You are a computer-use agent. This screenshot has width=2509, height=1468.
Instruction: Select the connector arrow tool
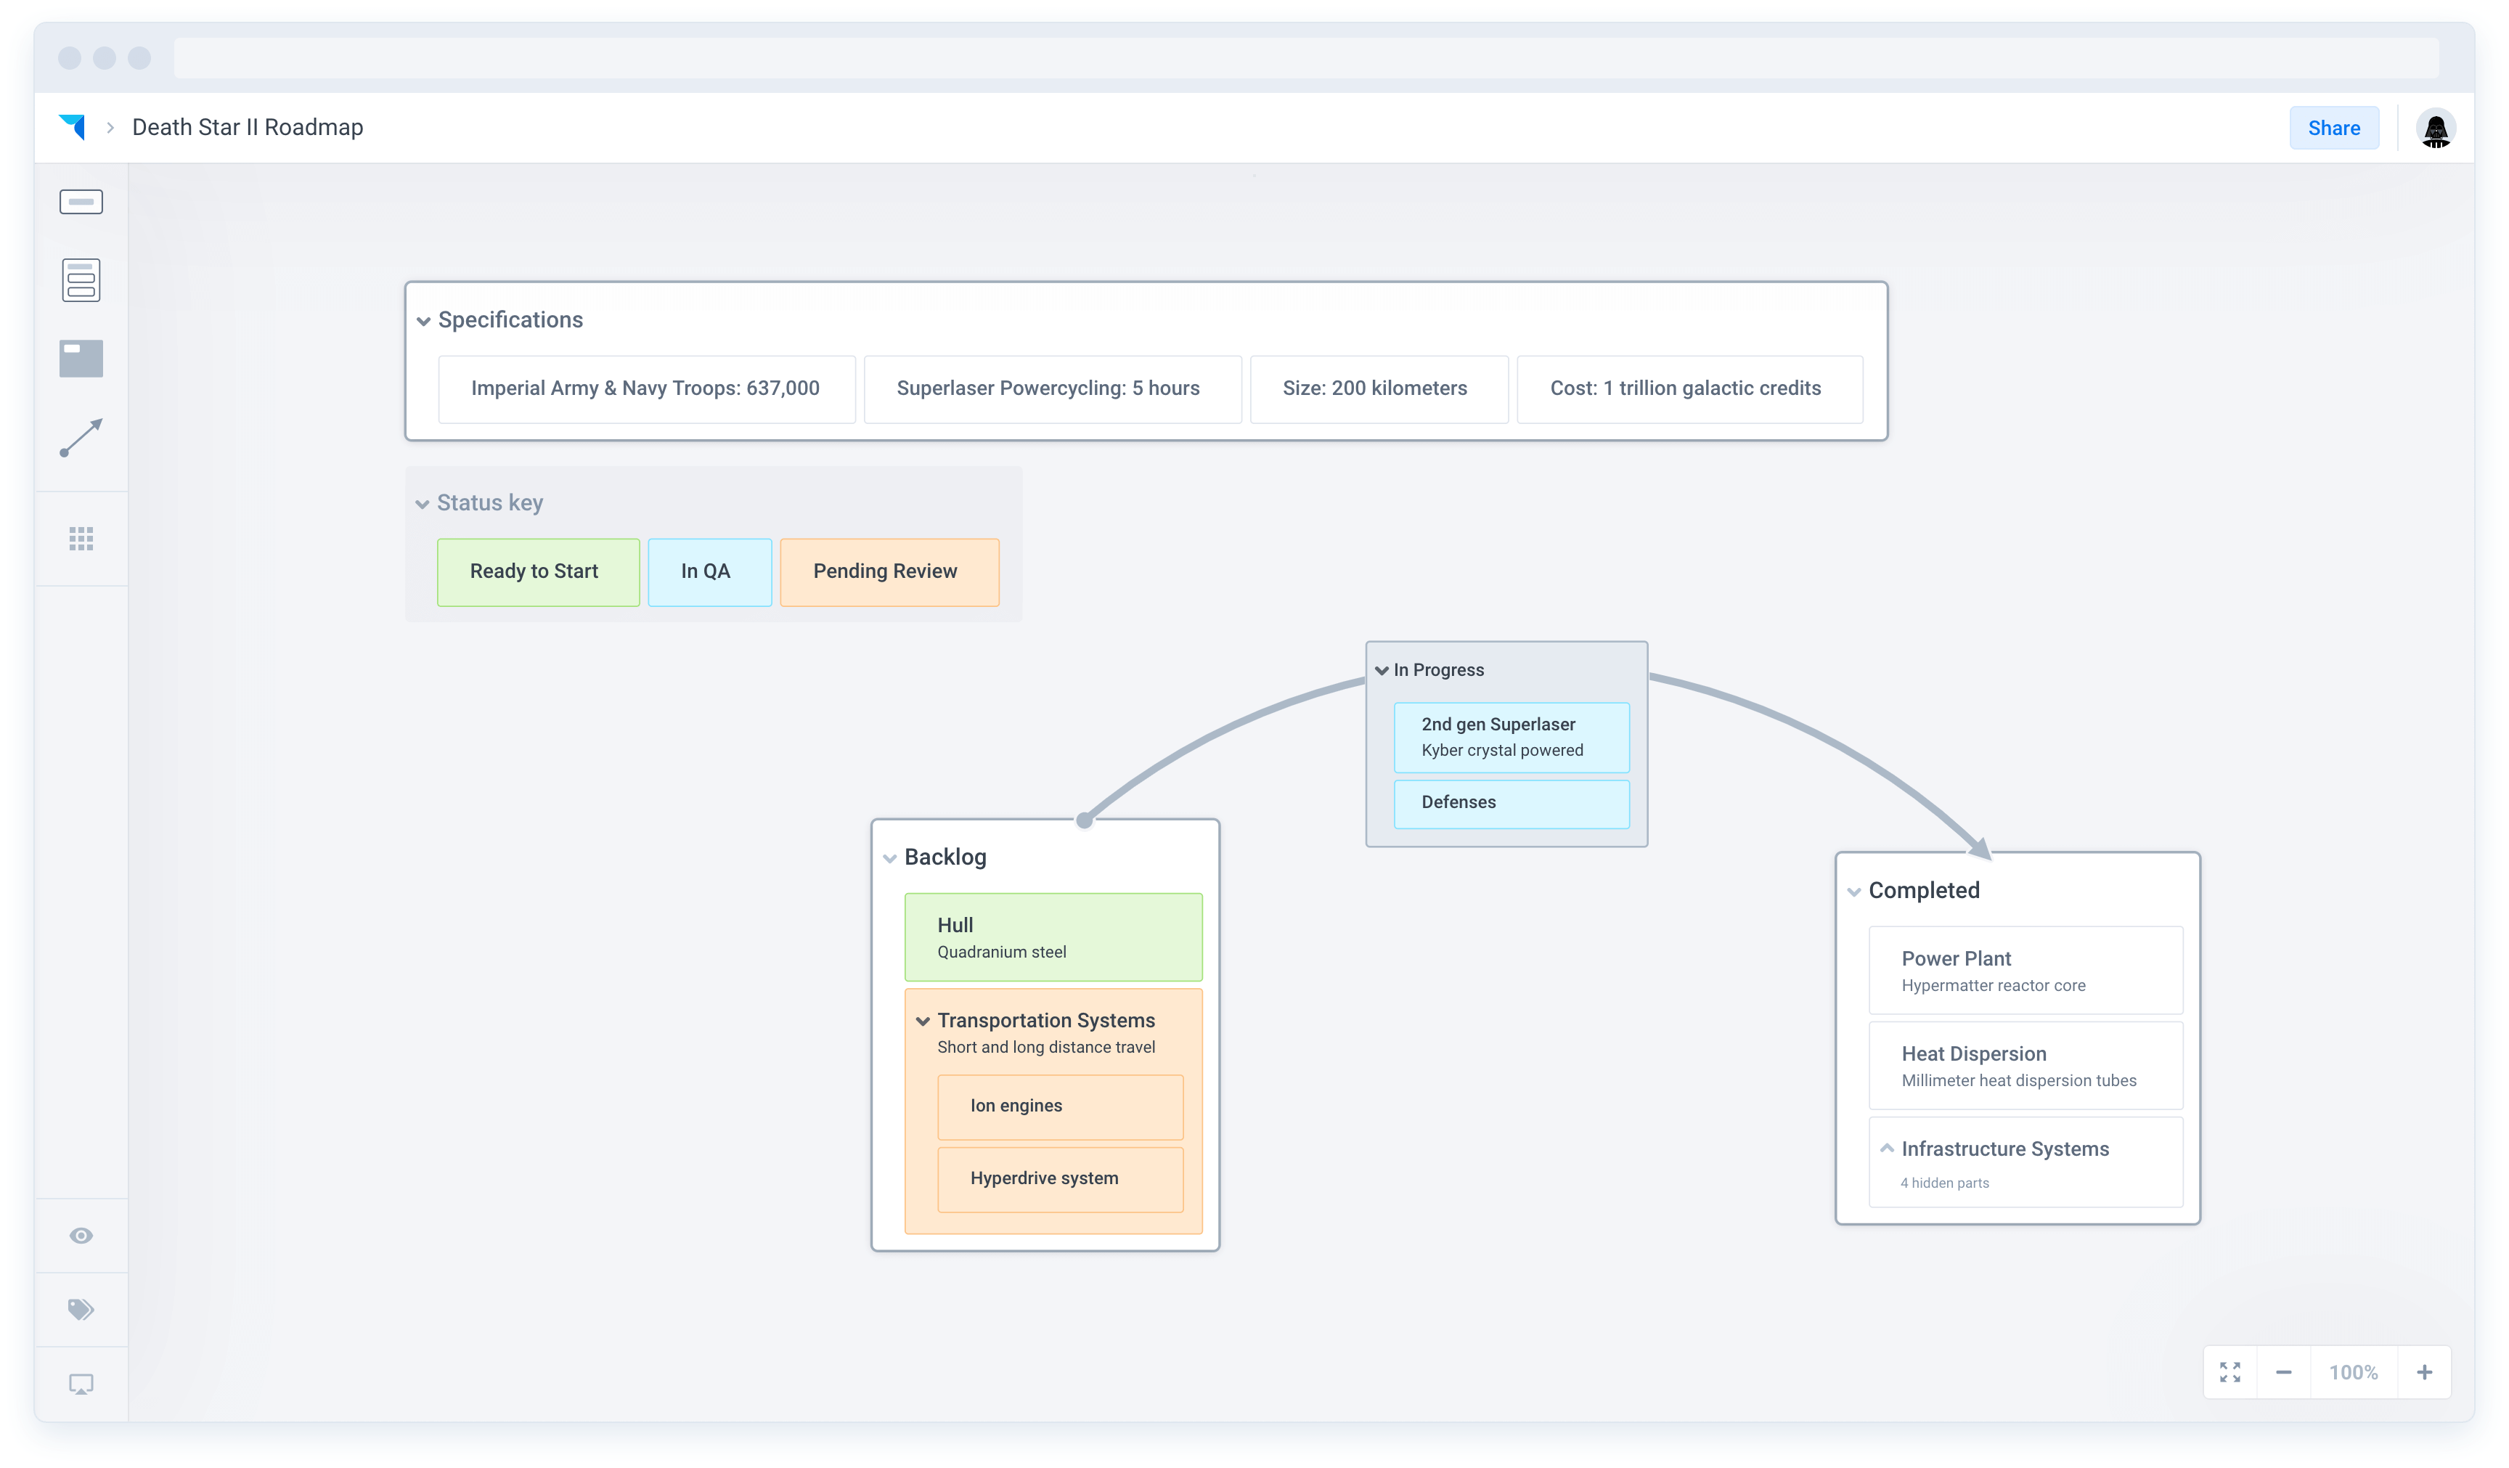click(81, 437)
